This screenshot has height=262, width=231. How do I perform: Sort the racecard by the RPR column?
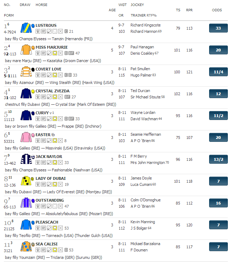coord(189,10)
